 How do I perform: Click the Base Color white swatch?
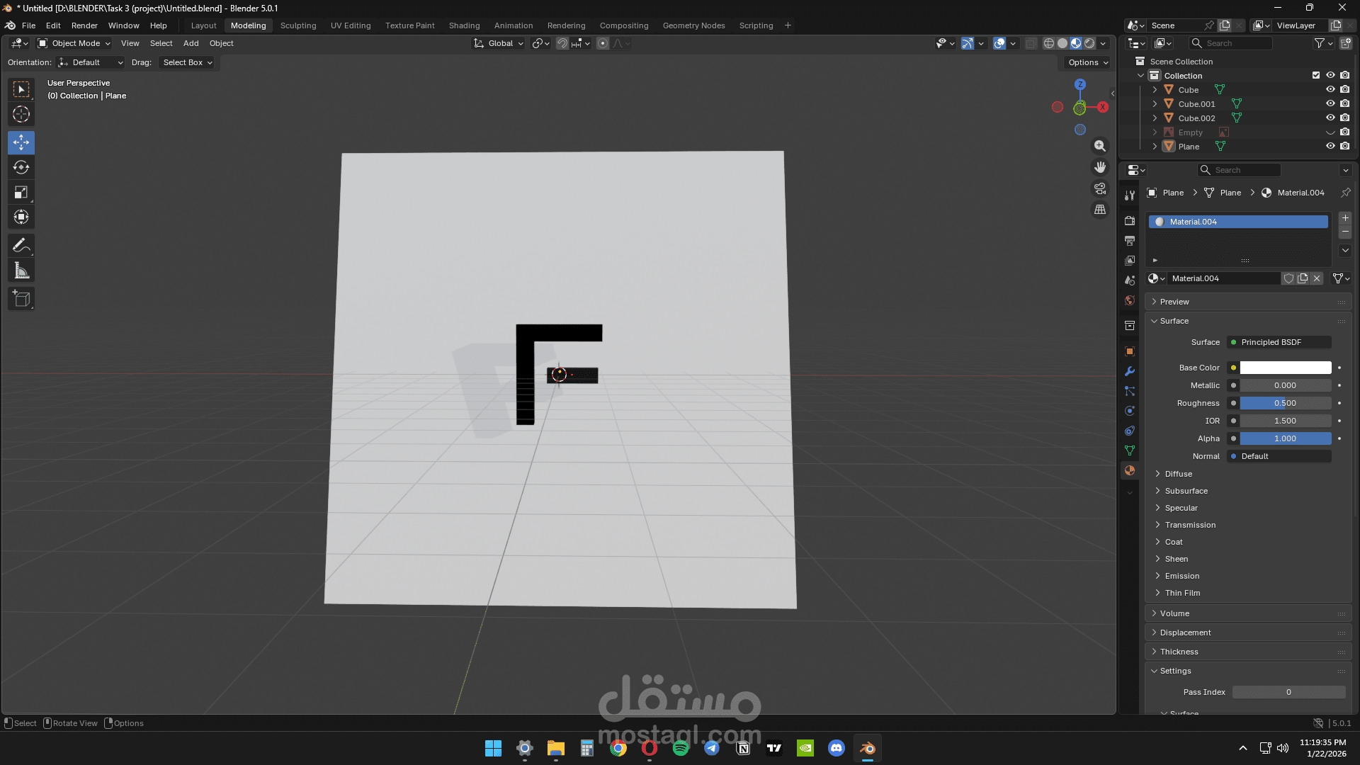pyautogui.click(x=1285, y=368)
